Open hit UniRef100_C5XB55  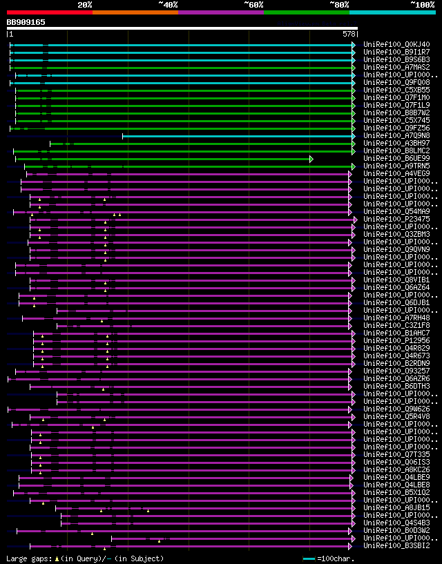[x=396, y=90]
